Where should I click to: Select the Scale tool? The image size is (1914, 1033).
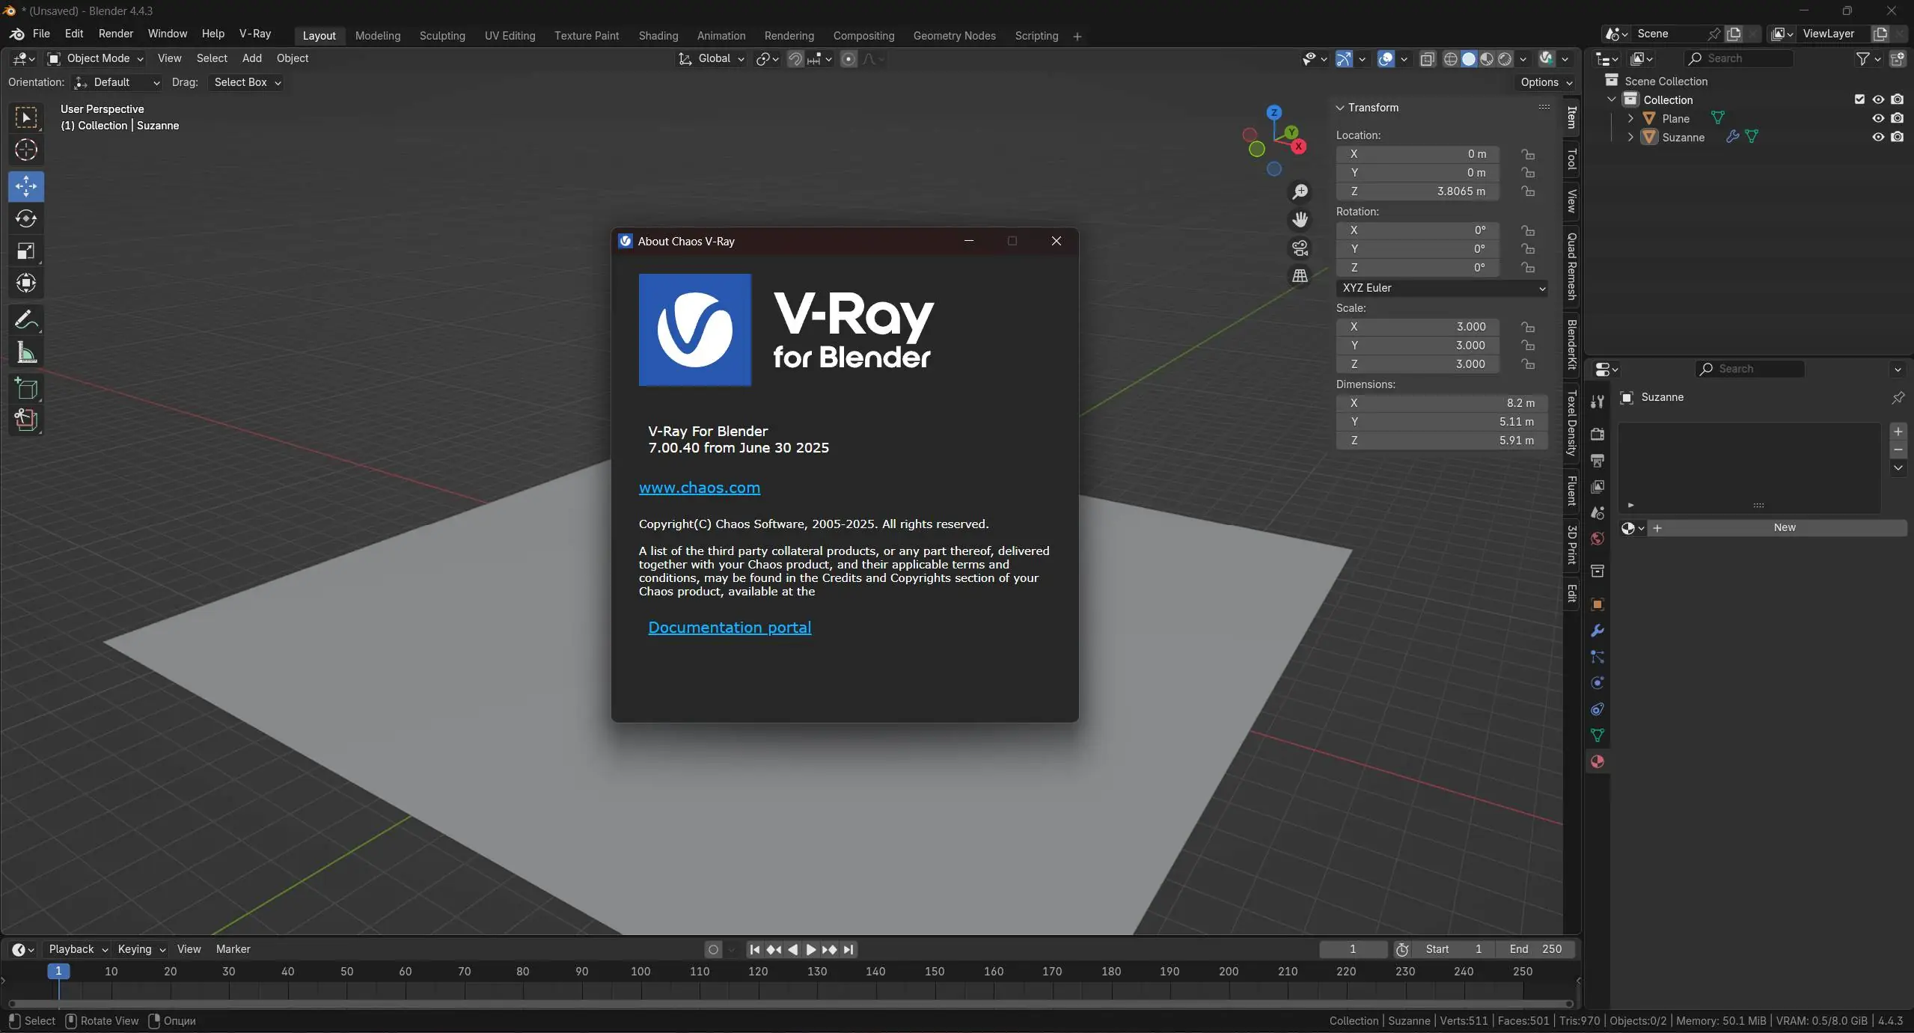[x=26, y=251]
